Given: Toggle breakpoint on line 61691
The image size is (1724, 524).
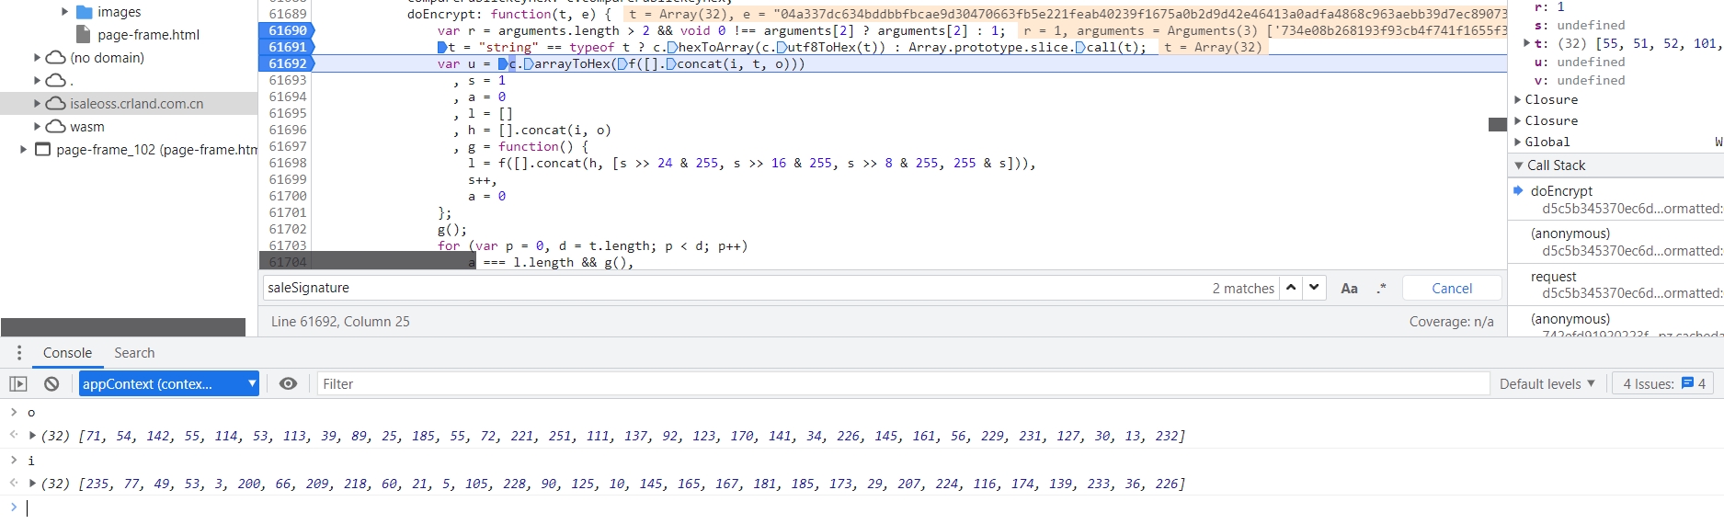Looking at the screenshot, I should click(287, 47).
